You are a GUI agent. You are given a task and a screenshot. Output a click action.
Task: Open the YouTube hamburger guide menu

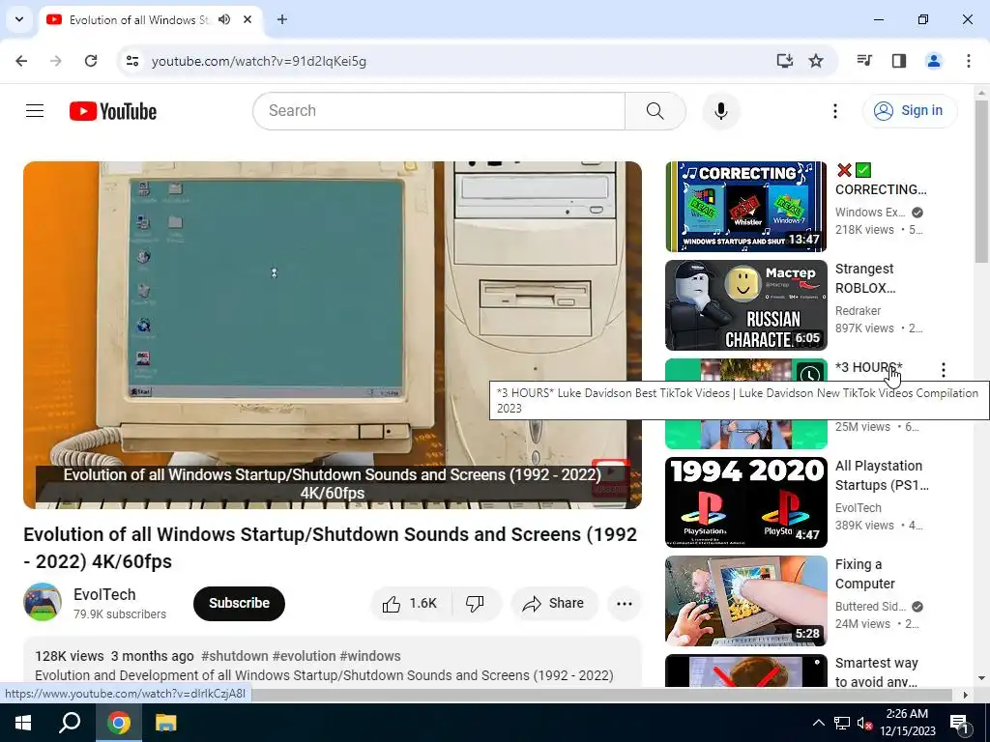coord(35,111)
